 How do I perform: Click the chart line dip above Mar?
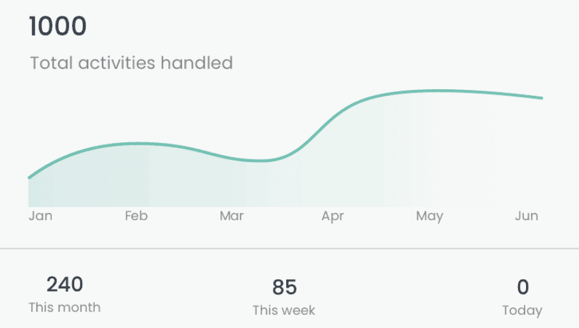[260, 161]
